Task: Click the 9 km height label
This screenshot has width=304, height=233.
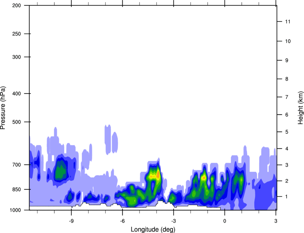Action: 287,61
